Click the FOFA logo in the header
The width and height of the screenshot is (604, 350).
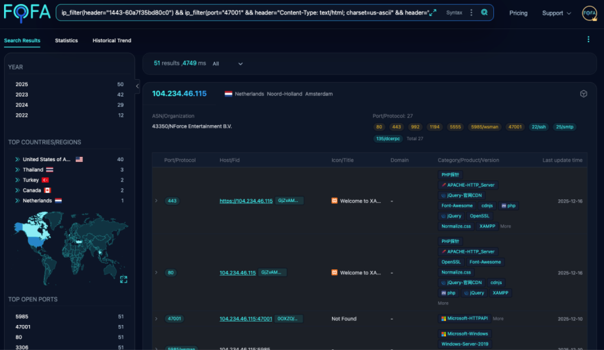click(x=26, y=13)
